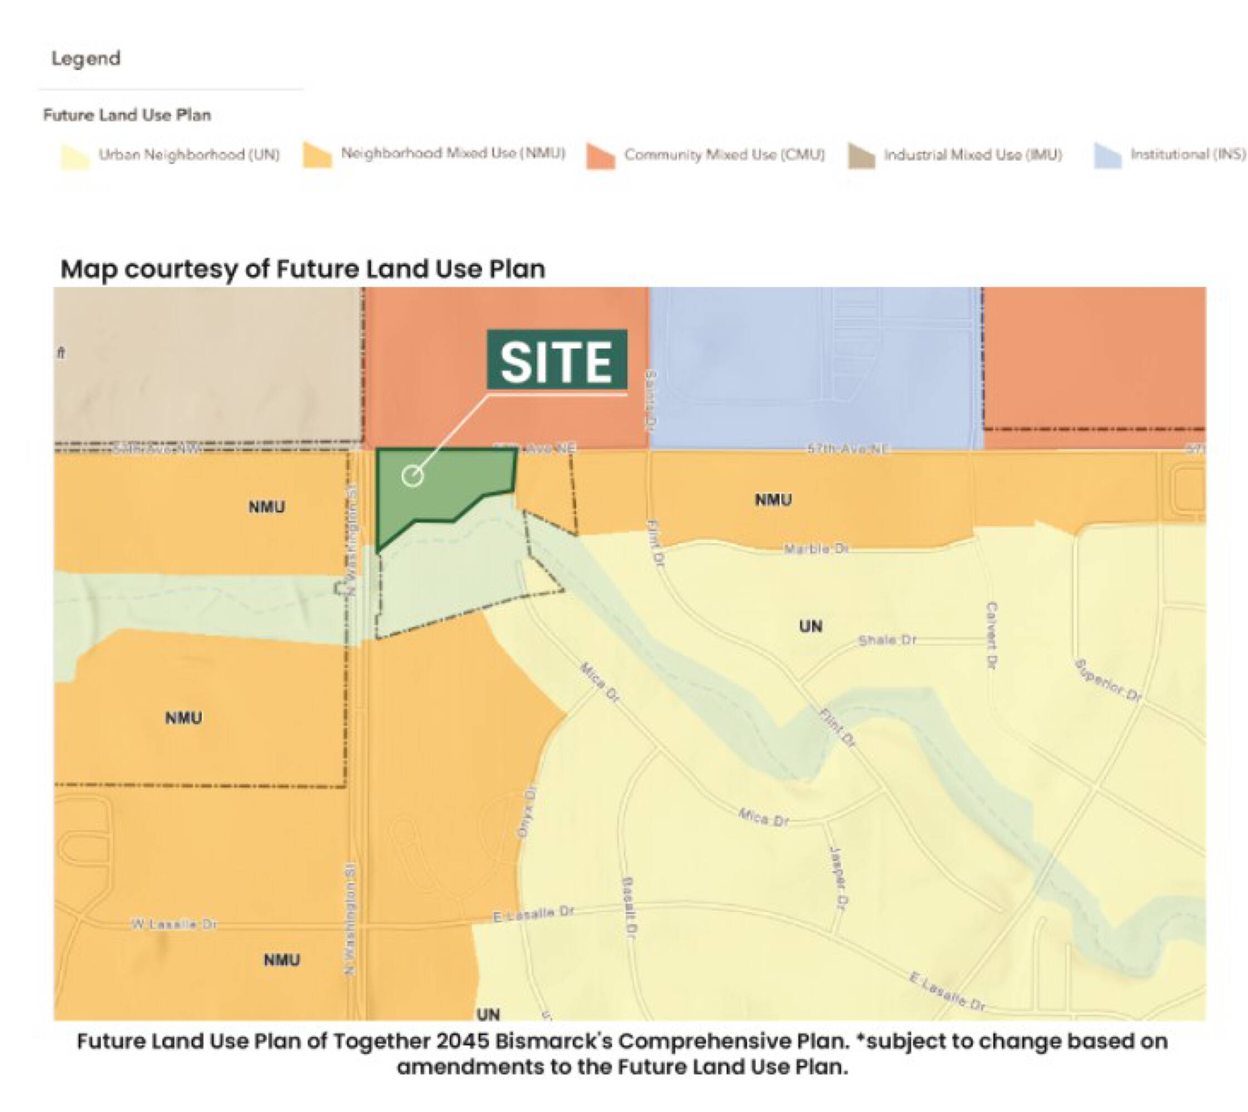1248x1112 pixels.
Task: Click the Community Mixed Use (CMU) legend text
Action: [x=724, y=155]
